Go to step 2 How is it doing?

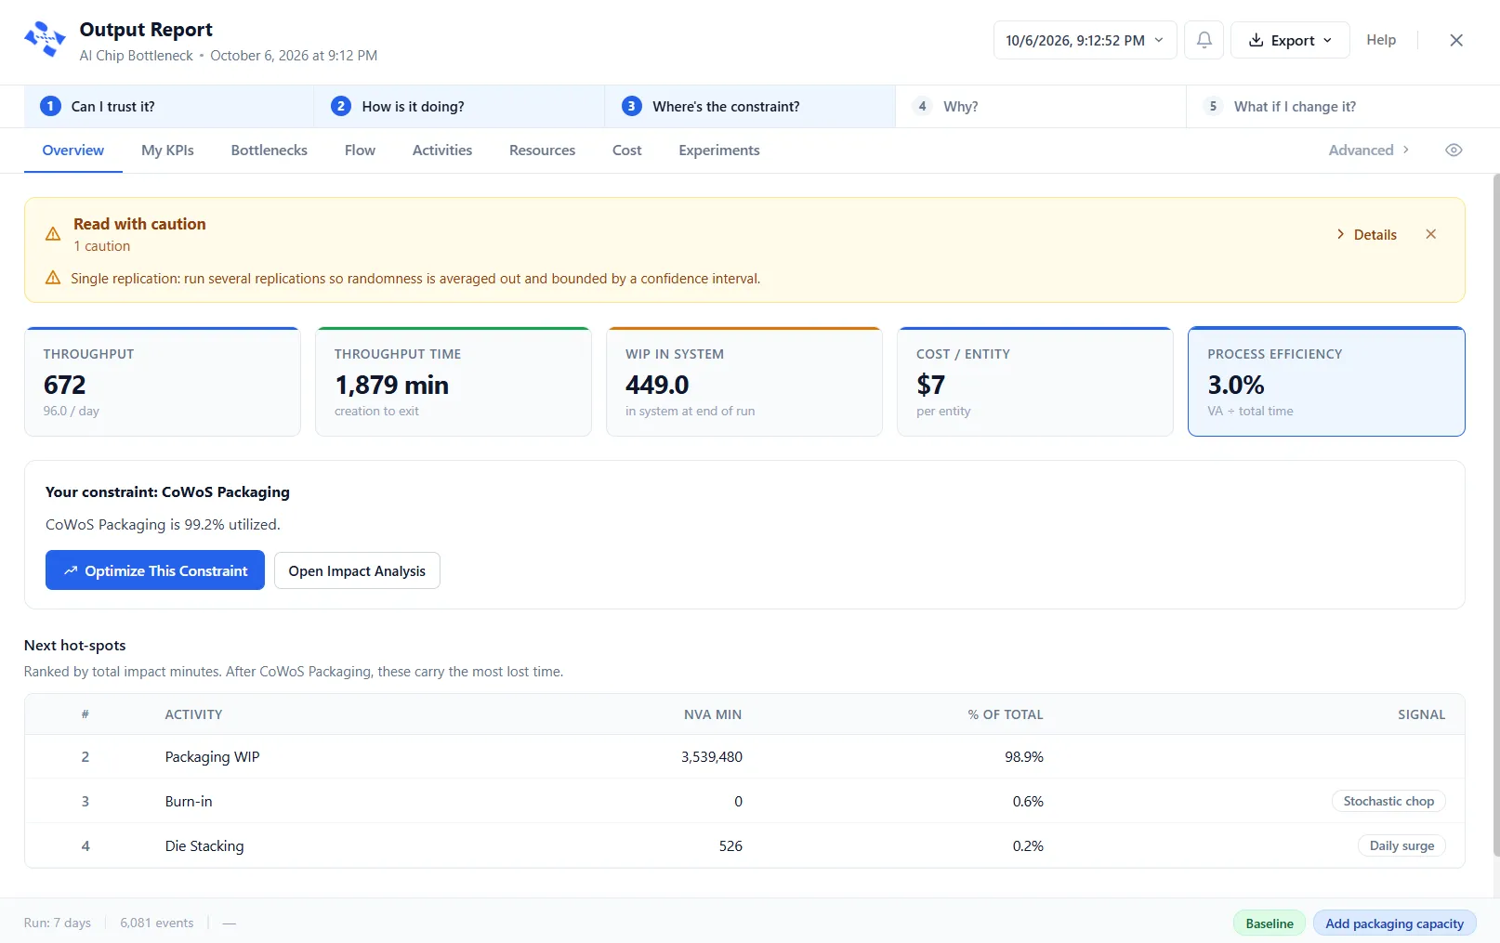(x=459, y=106)
